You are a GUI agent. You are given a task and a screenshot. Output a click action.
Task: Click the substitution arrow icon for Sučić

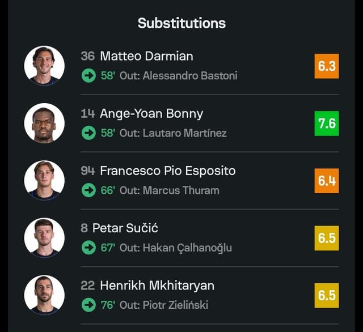click(88, 248)
